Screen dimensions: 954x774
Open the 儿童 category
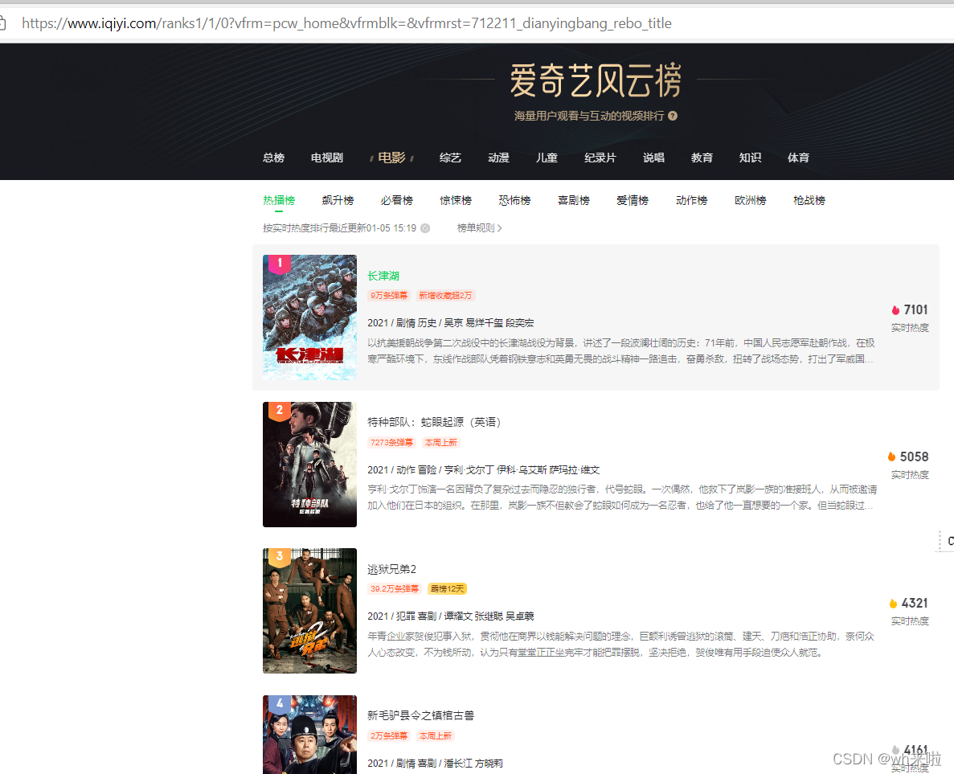point(547,158)
